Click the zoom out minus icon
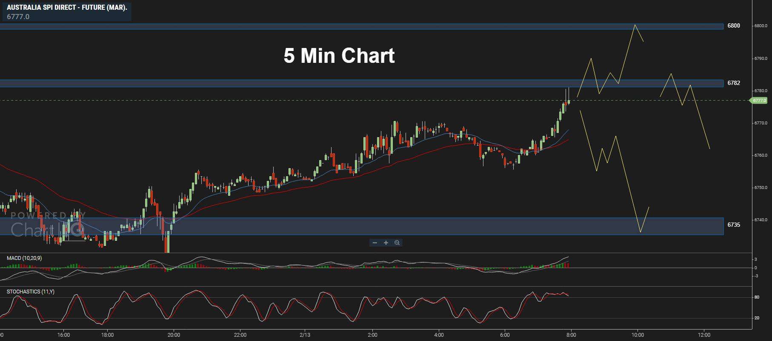The width and height of the screenshot is (772, 341). coord(375,243)
